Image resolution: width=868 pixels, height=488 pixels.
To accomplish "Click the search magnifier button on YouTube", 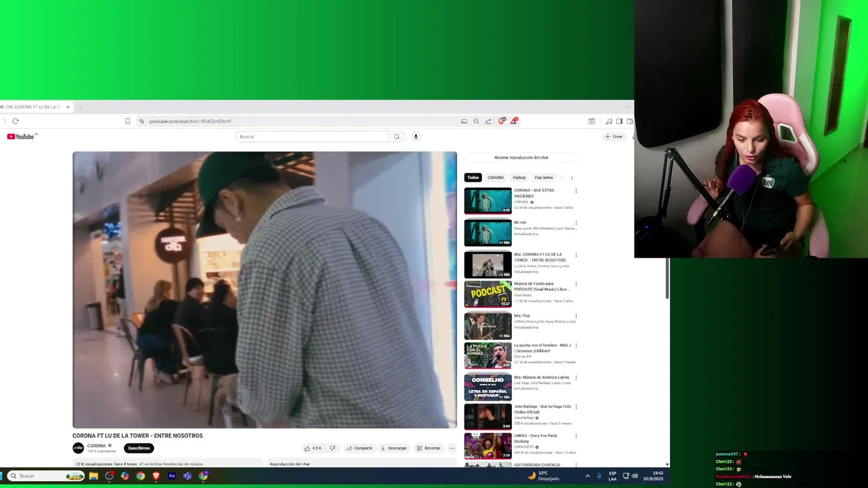I will (397, 136).
